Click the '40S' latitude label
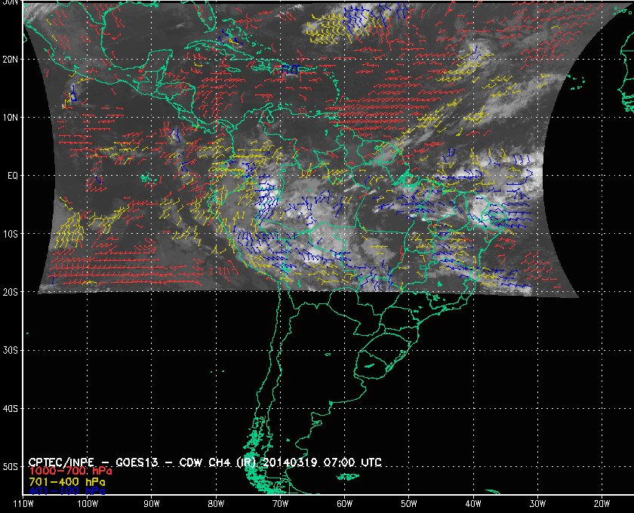The width and height of the screenshot is (634, 513). [11, 409]
